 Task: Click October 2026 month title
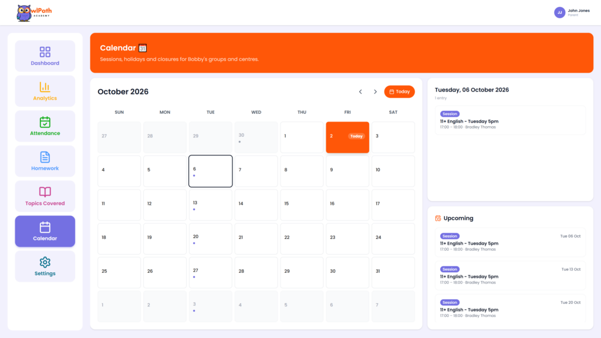pos(123,92)
